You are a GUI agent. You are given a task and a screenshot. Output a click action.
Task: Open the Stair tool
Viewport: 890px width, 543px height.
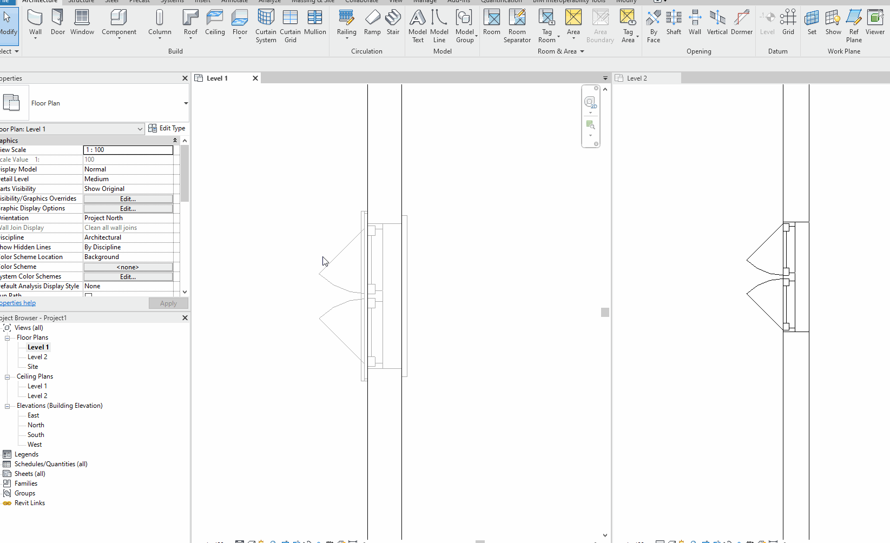(x=393, y=23)
